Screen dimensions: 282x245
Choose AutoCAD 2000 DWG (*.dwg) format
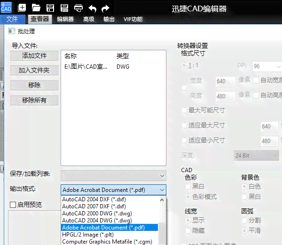[x=110, y=213]
